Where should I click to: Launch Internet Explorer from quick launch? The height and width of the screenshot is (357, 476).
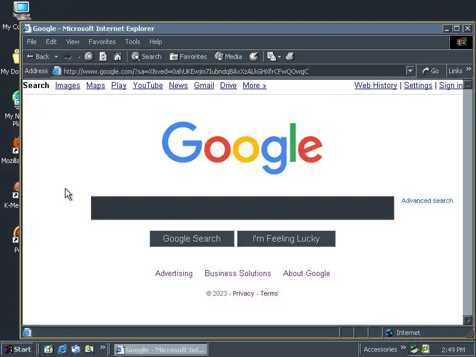62,349
